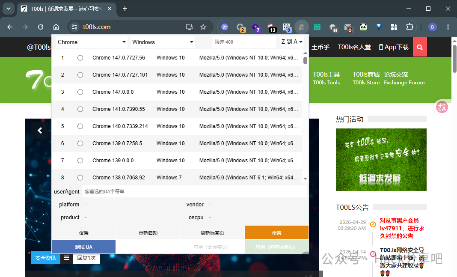
Task: Select radio for Chrome 147.0.7727.101
Action: coord(80,75)
